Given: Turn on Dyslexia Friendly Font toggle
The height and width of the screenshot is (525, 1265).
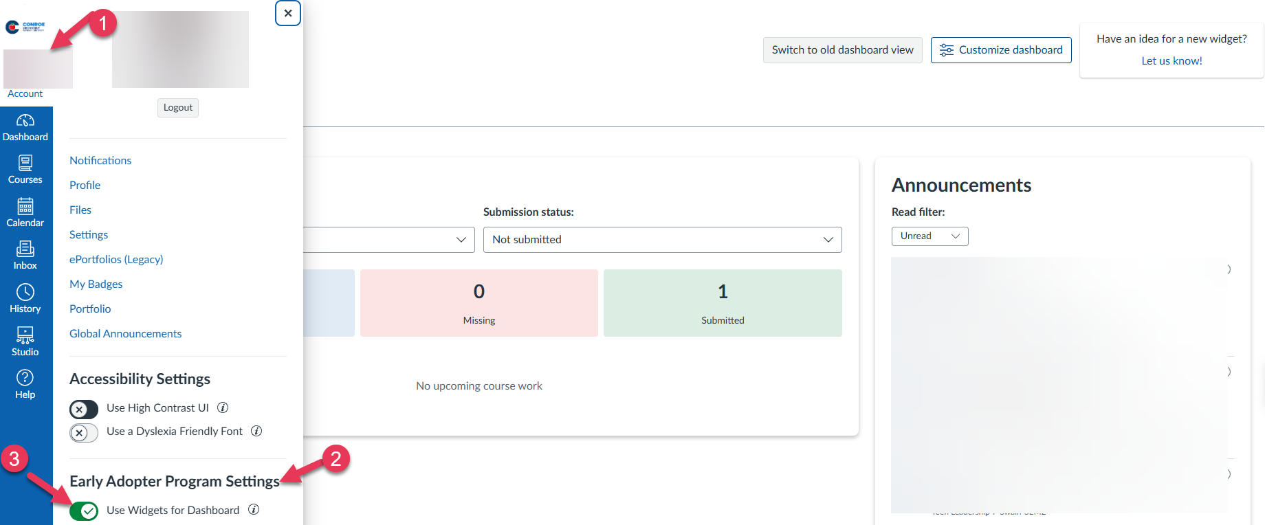Looking at the screenshot, I should [x=84, y=433].
